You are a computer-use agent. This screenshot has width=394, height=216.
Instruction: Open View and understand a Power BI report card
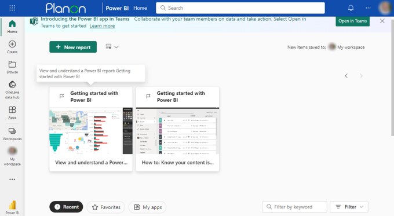91,129
